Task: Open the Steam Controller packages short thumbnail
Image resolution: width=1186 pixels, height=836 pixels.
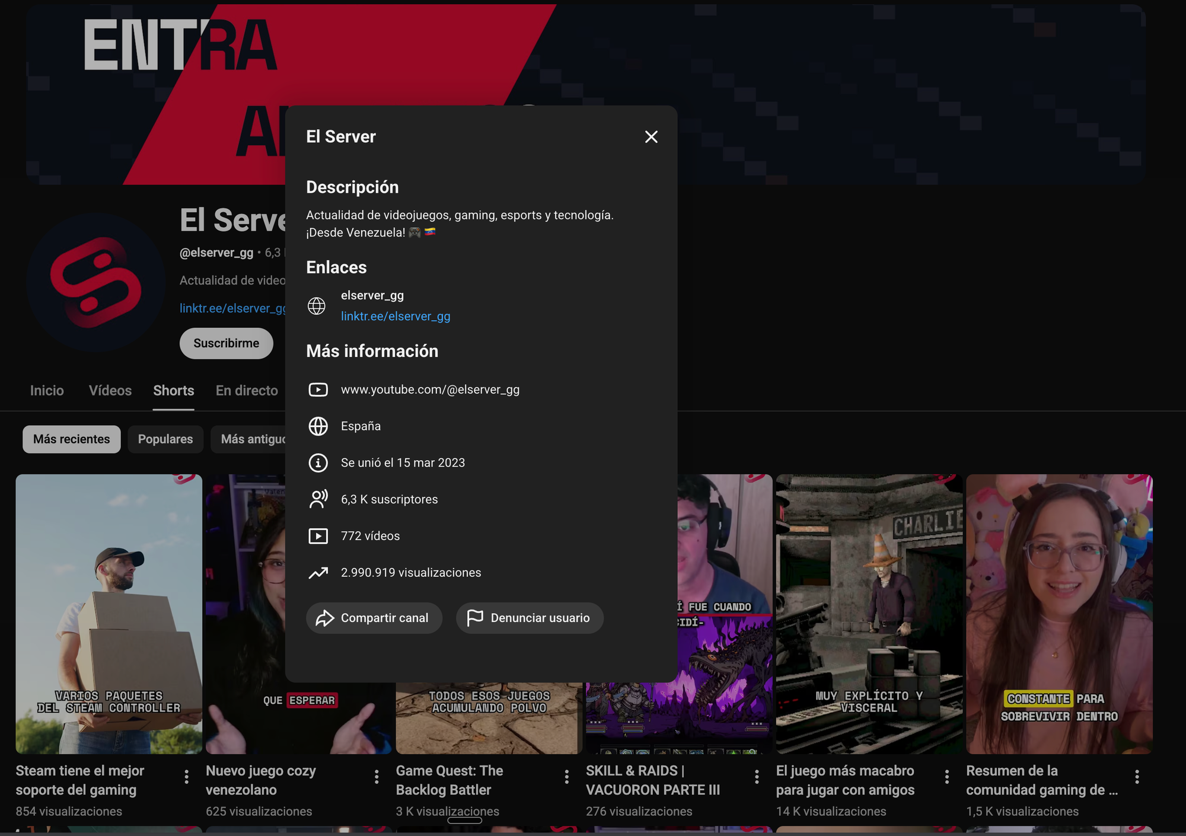Action: (x=109, y=614)
